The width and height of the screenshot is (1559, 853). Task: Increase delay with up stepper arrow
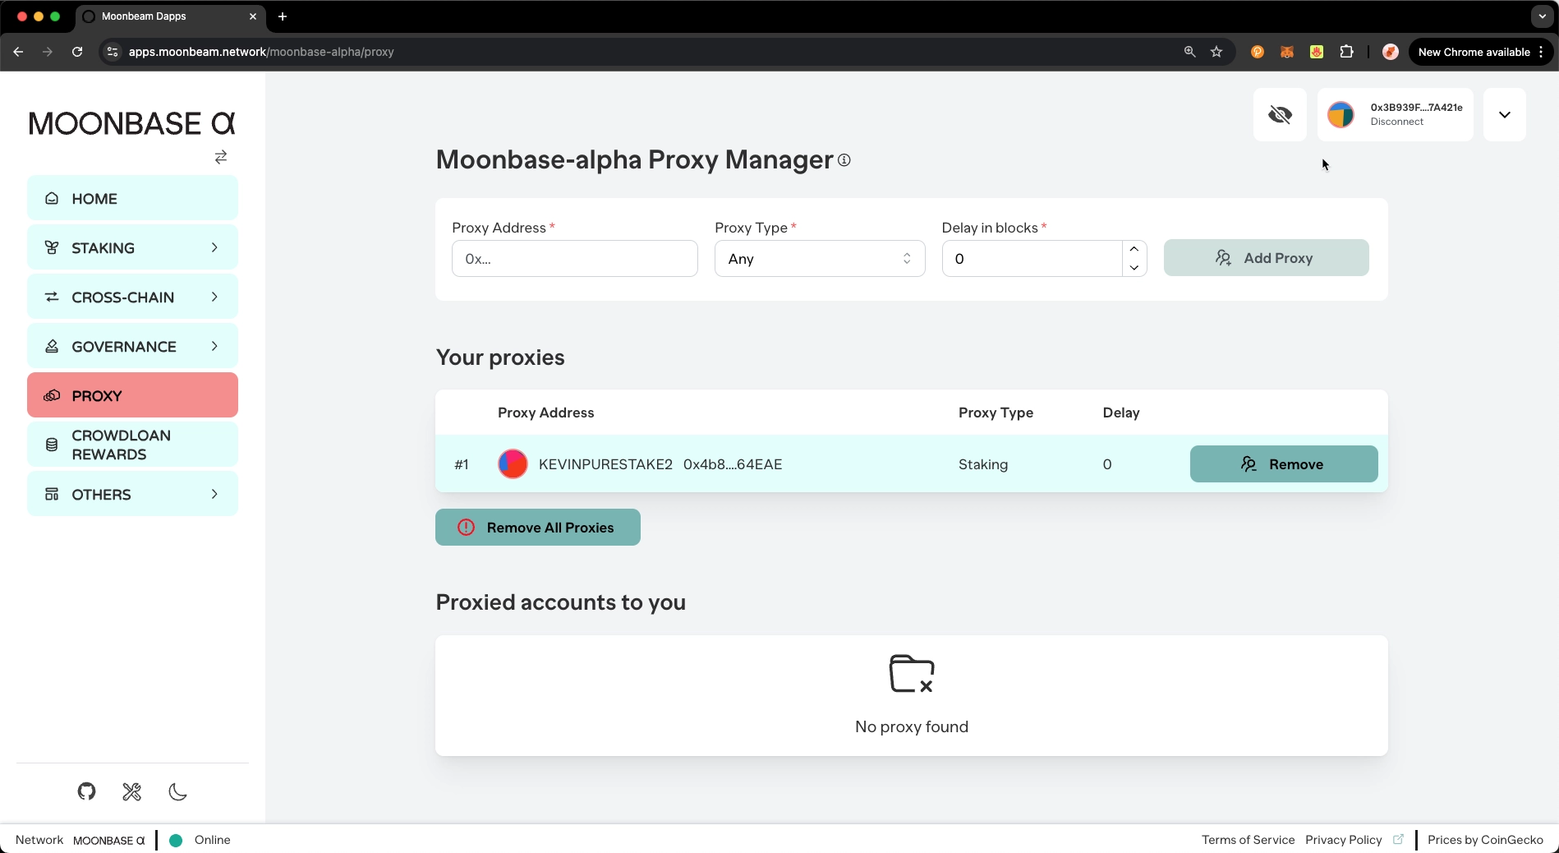point(1134,249)
